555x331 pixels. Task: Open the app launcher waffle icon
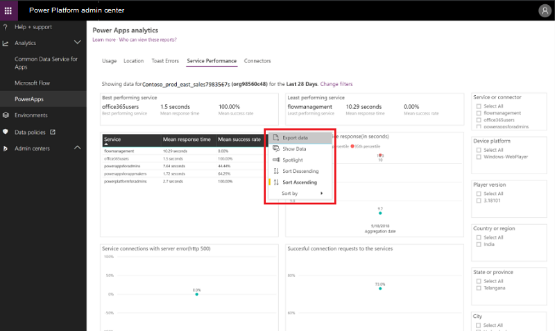(x=8, y=10)
